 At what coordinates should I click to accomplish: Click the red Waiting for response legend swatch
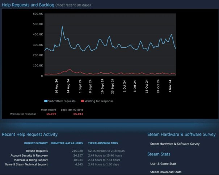pos(82,101)
